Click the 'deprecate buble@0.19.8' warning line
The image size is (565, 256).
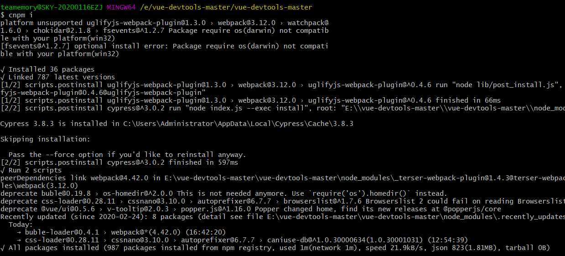(x=224, y=193)
